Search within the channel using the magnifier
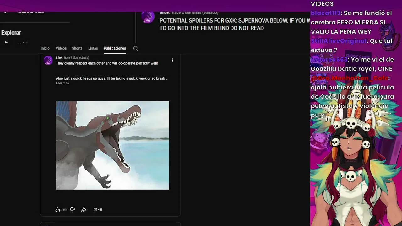Screen dimensions: 402x226 (135, 48)
